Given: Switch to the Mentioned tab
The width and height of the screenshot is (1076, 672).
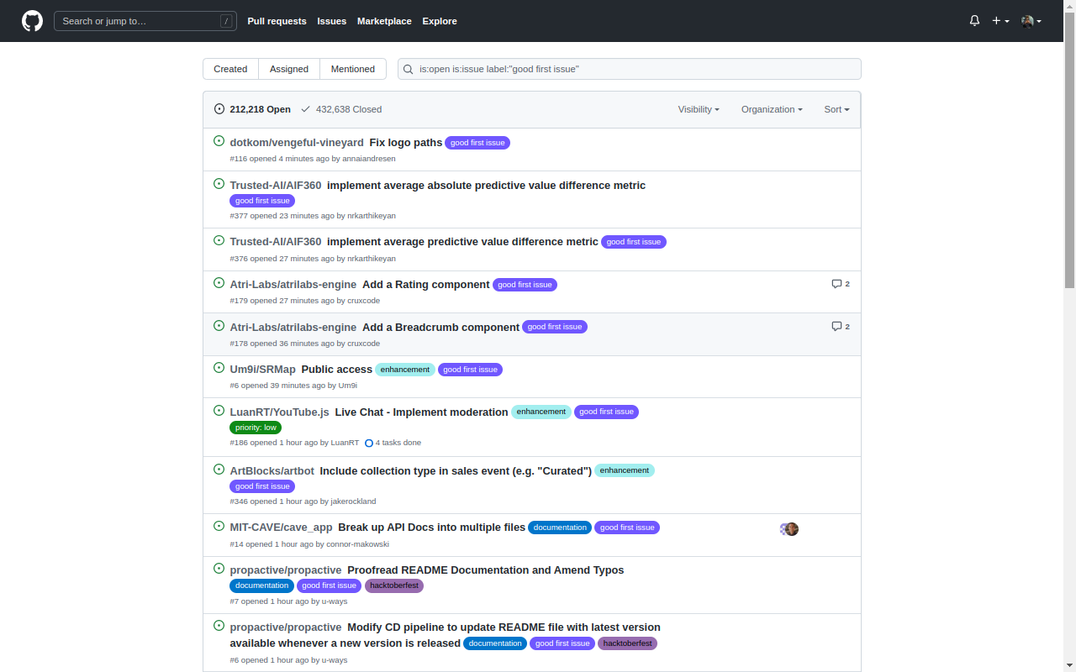Looking at the screenshot, I should click(x=352, y=69).
